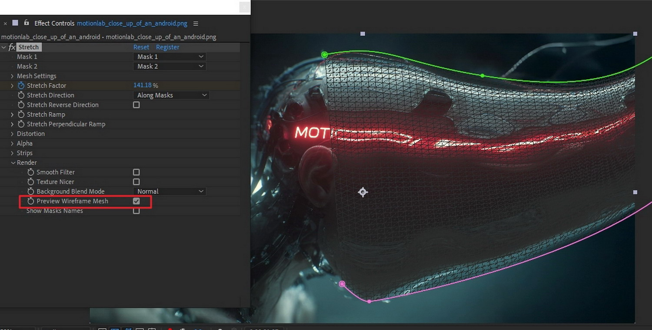Select the small pink mask vertex at bottom
The height and width of the screenshot is (330, 652).
point(369,301)
